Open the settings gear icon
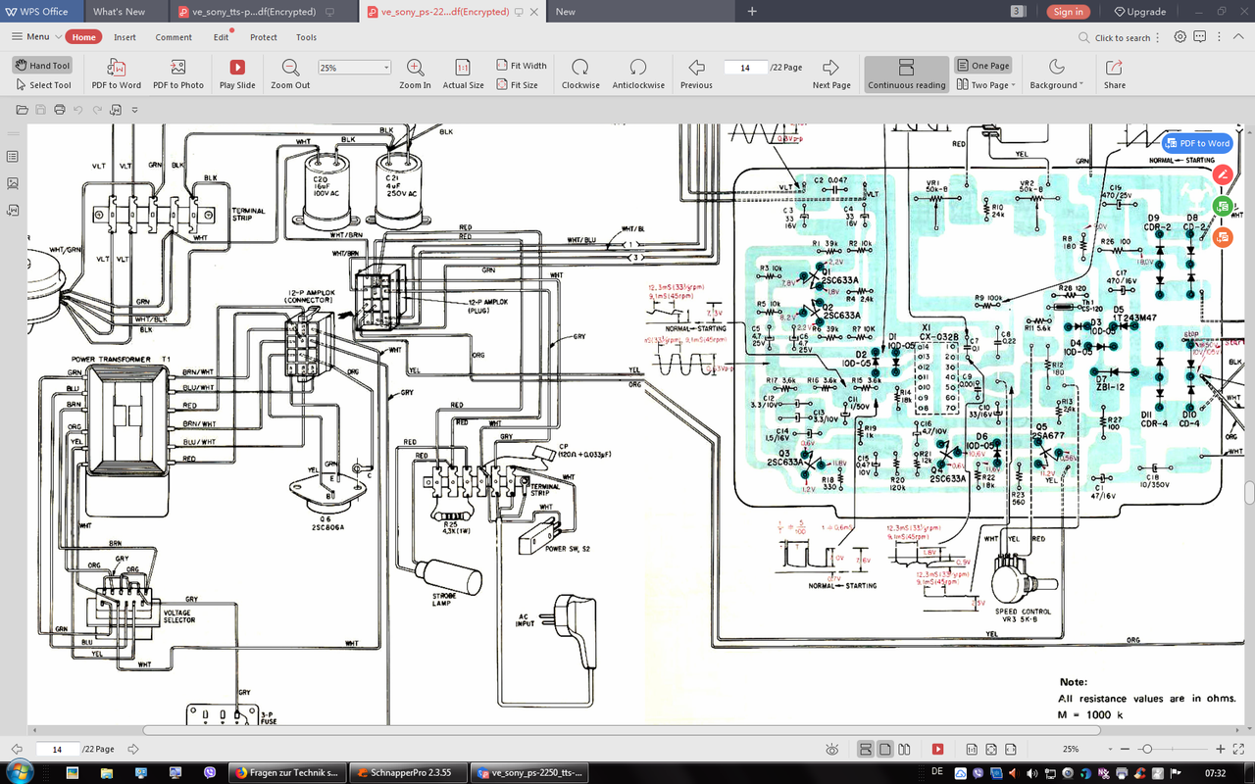Viewport: 1255px width, 784px height. point(1180,37)
